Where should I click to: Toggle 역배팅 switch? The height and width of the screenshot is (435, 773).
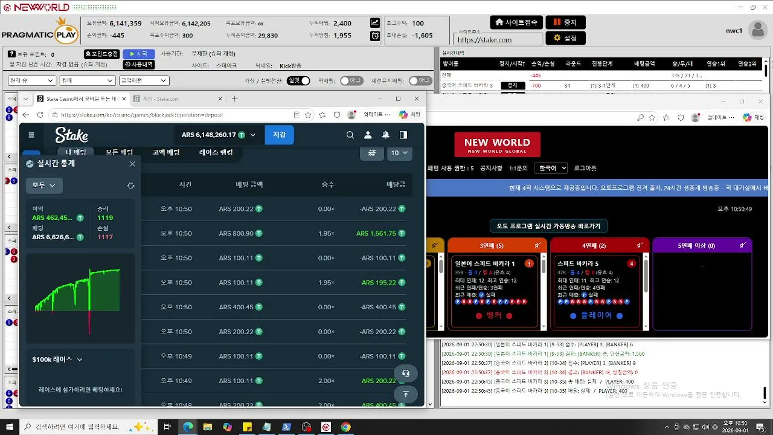(x=351, y=80)
